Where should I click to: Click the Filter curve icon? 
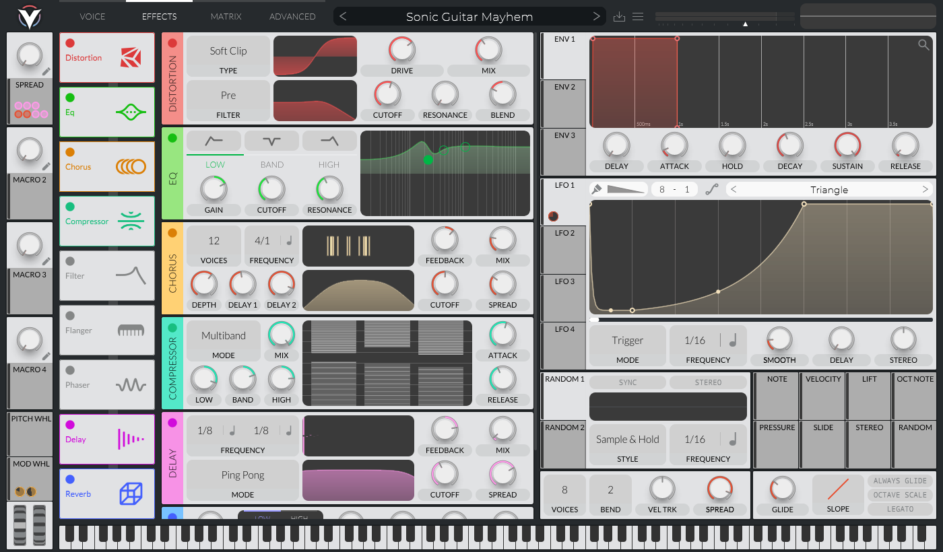pos(131,275)
